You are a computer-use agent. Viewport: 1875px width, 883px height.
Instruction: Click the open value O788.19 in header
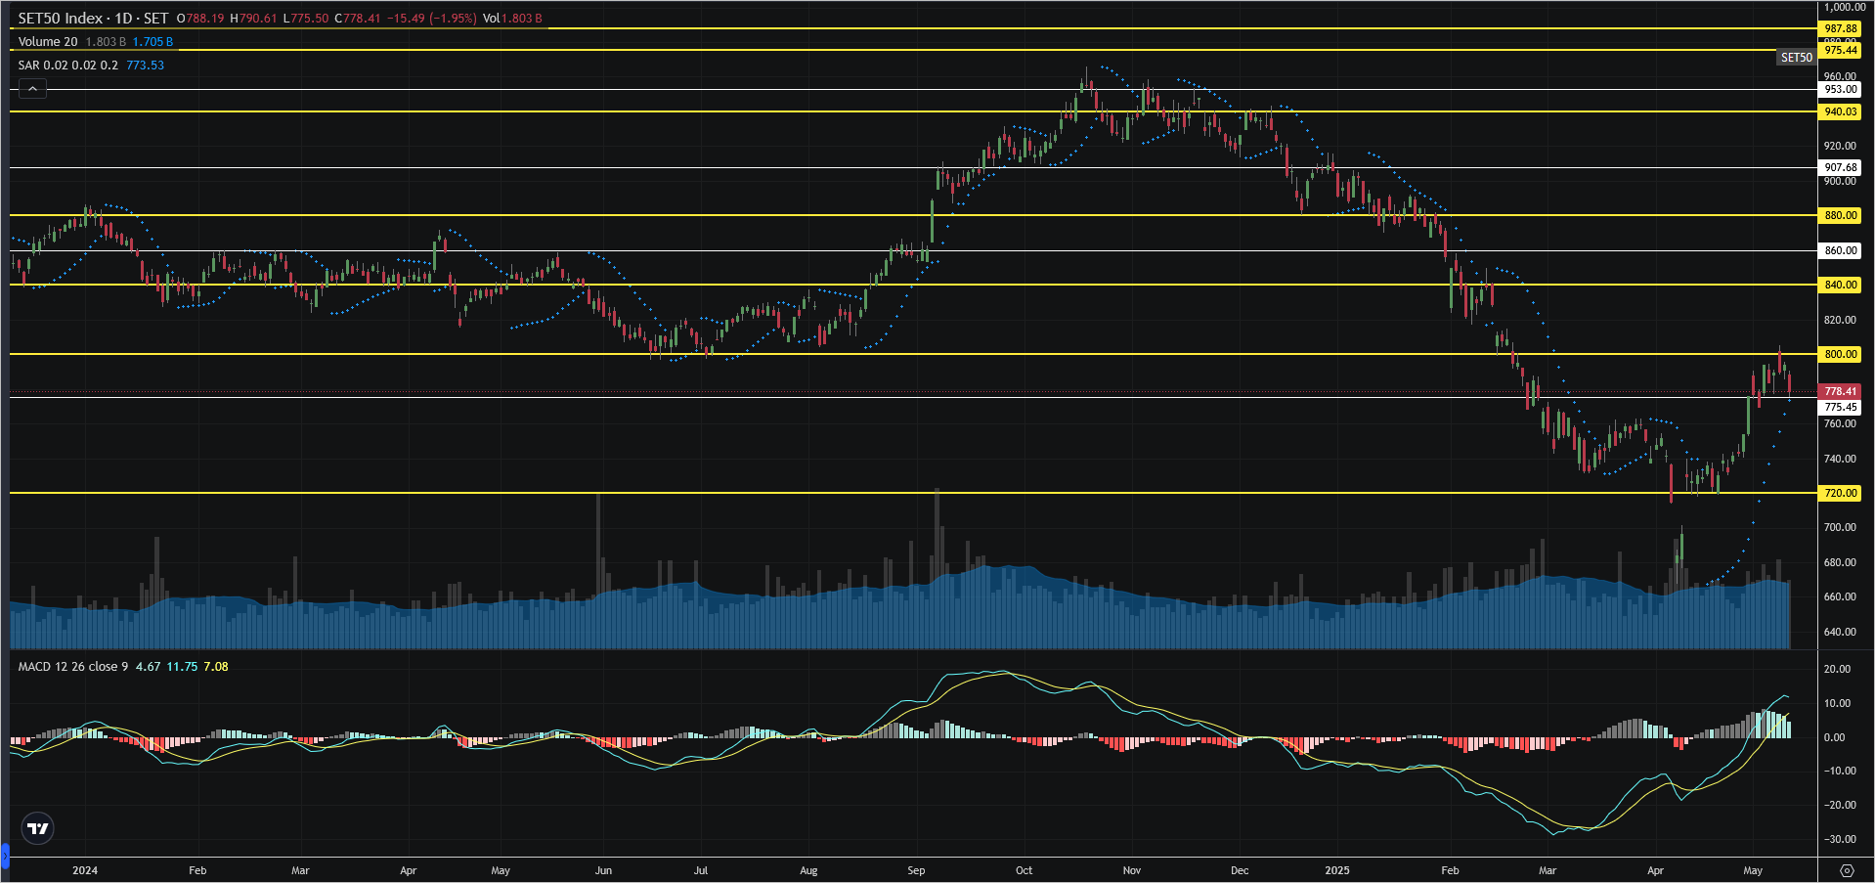point(200,19)
